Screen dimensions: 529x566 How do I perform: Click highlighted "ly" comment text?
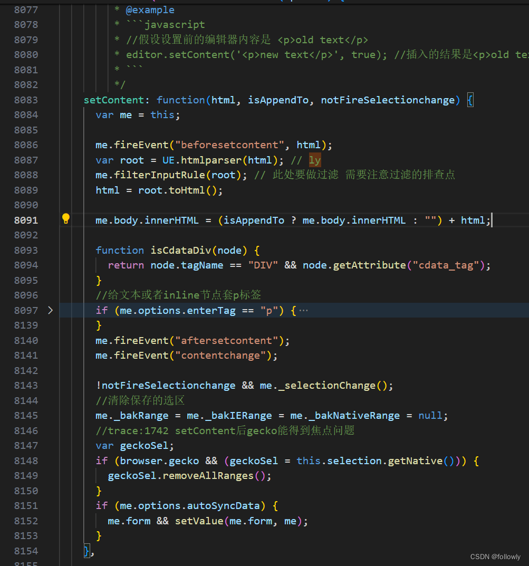(315, 160)
